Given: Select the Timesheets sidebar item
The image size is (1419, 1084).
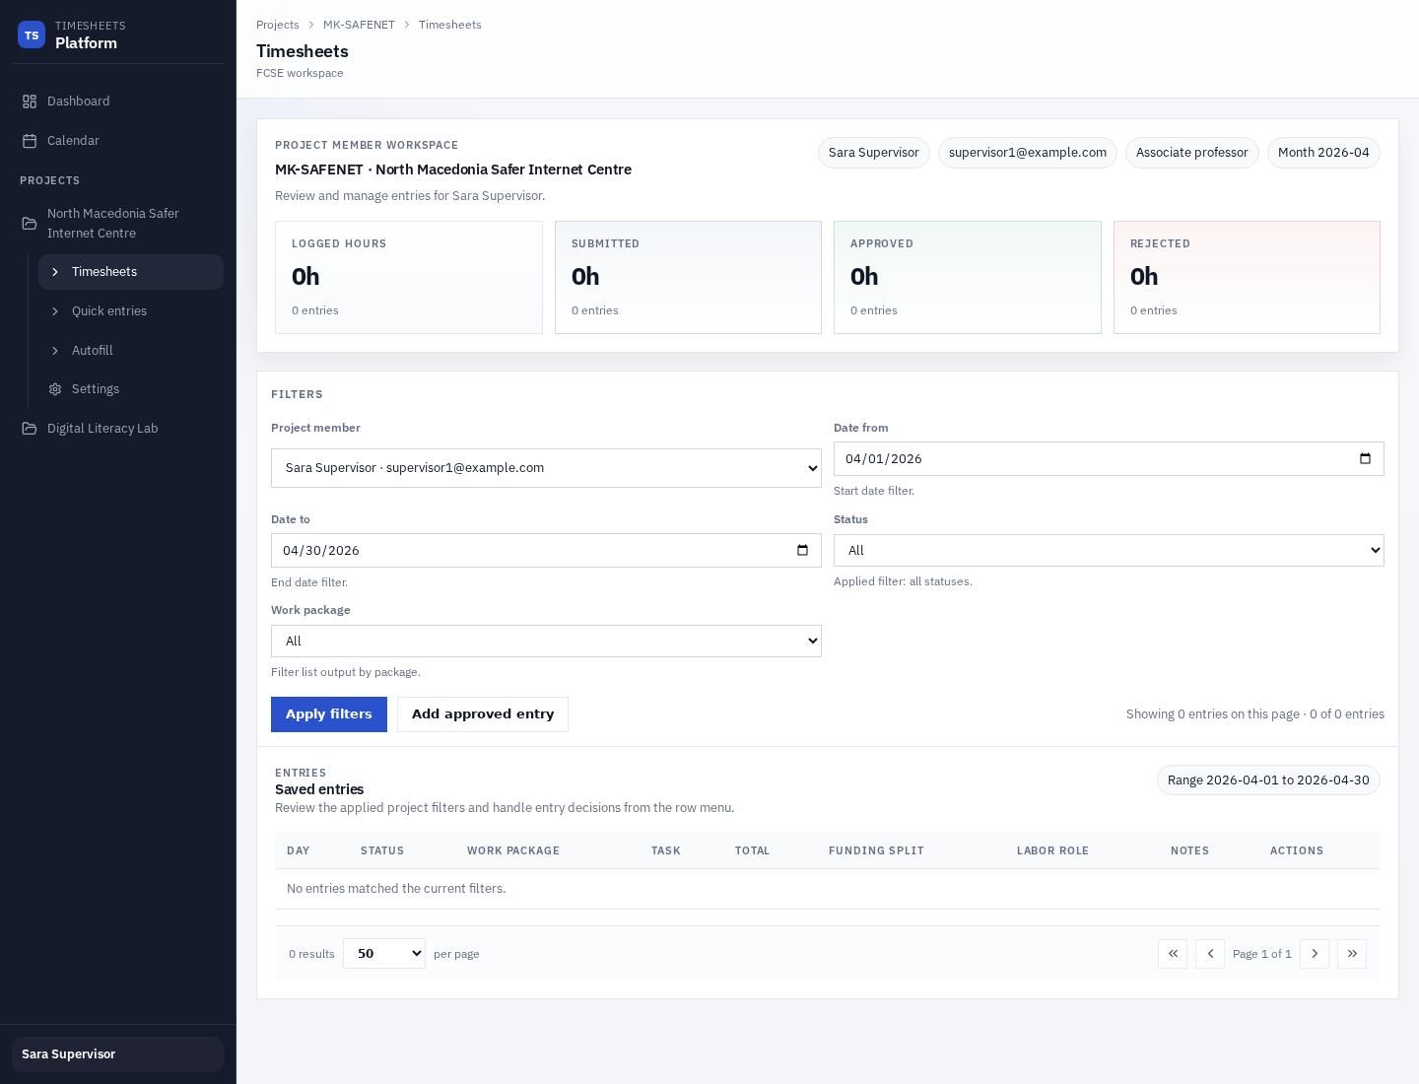Looking at the screenshot, I should point(104,272).
